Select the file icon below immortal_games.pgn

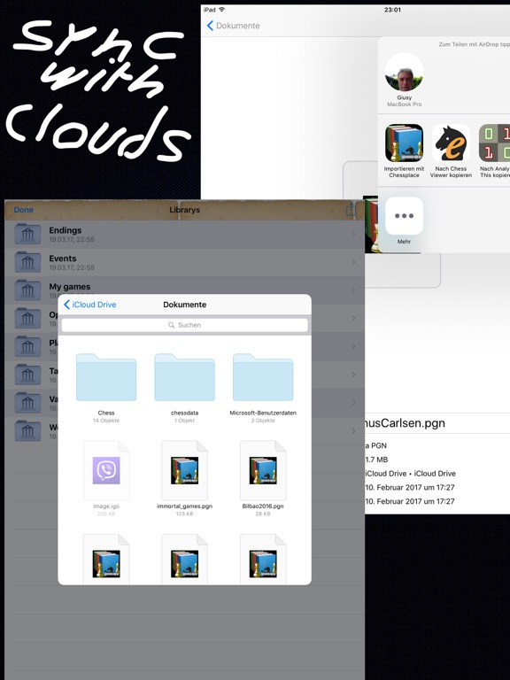pyautogui.click(x=185, y=560)
